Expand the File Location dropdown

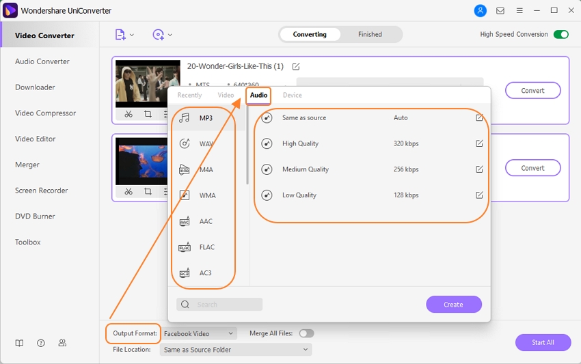(x=235, y=350)
